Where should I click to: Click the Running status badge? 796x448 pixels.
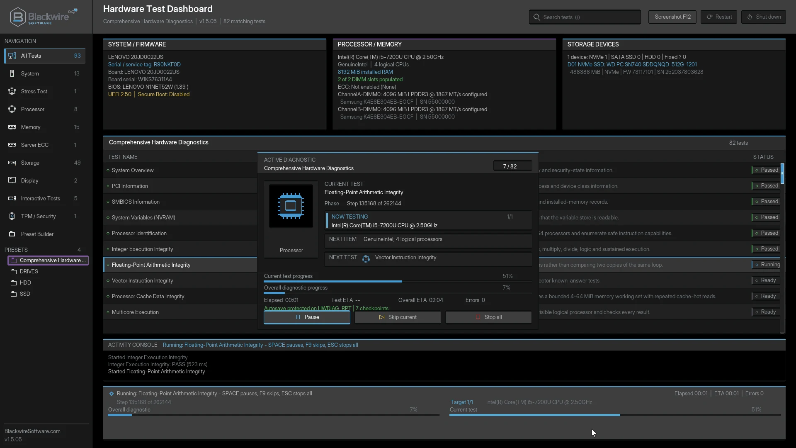(x=766, y=265)
